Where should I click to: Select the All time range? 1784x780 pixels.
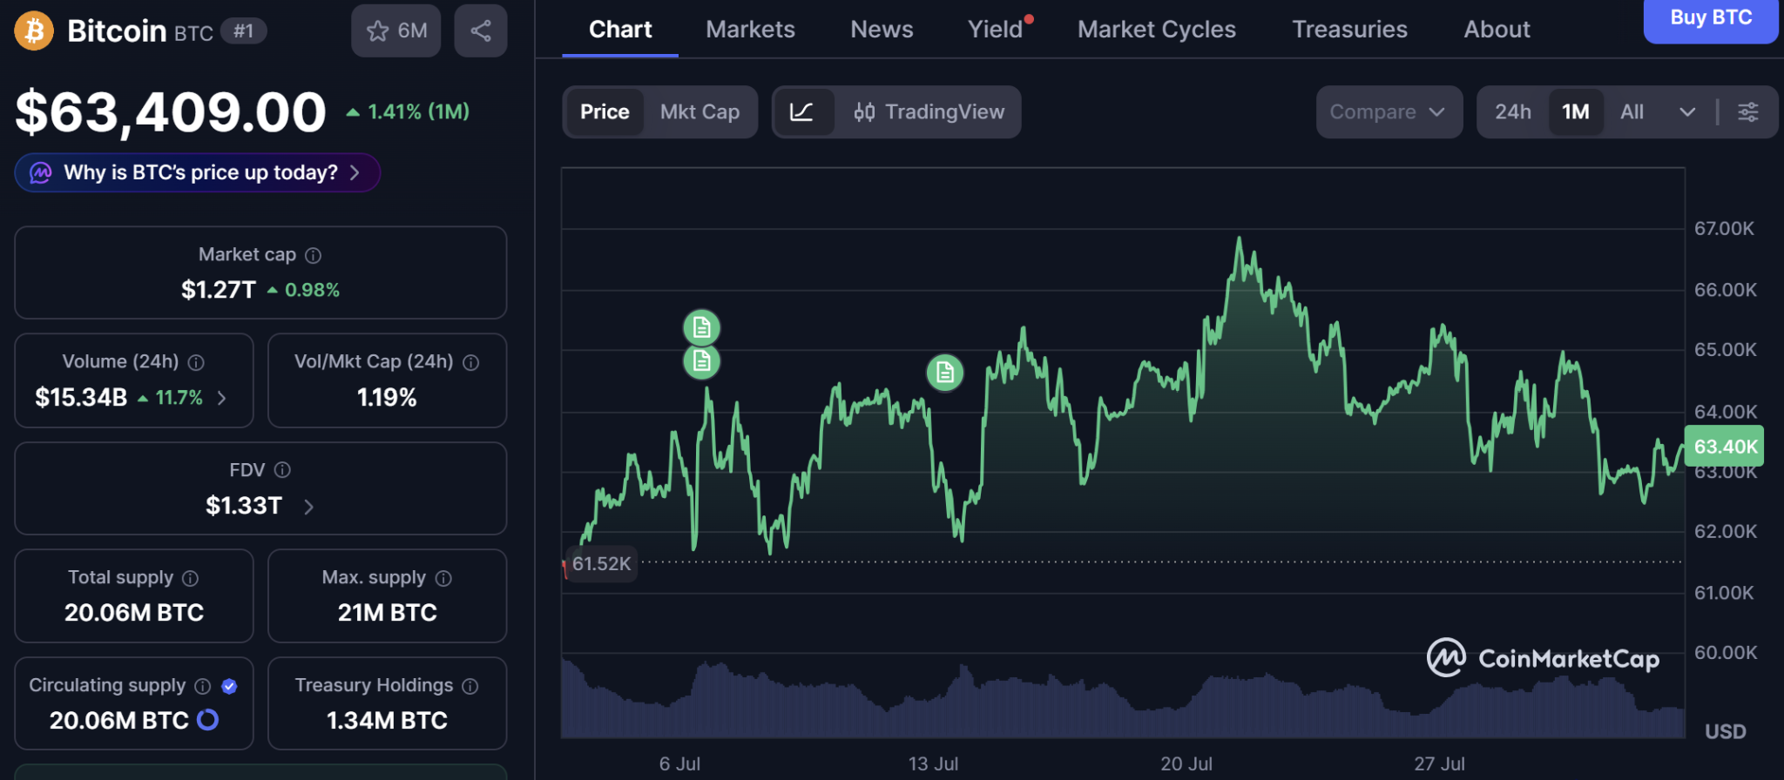[x=1632, y=112]
